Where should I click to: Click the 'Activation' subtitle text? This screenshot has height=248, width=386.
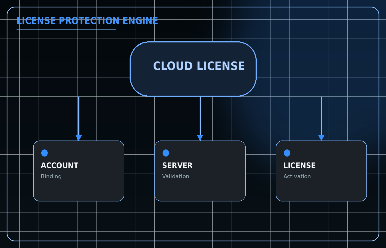(x=297, y=176)
